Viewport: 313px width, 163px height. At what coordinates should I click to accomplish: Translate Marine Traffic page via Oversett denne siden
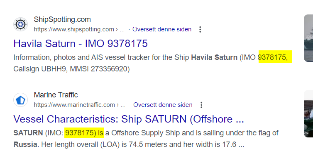[x=163, y=105]
